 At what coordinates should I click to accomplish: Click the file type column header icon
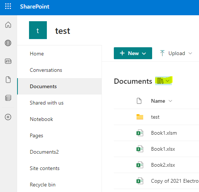pyautogui.click(x=139, y=101)
